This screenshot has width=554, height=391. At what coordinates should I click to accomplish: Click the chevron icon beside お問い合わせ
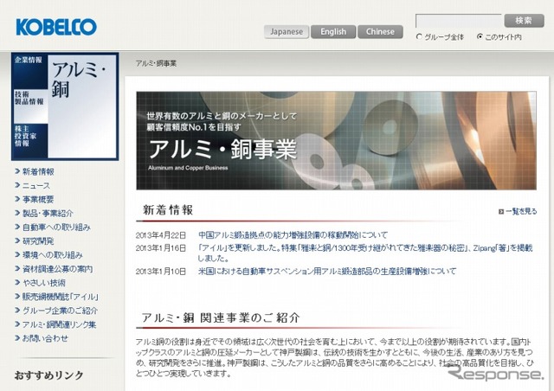point(17,338)
